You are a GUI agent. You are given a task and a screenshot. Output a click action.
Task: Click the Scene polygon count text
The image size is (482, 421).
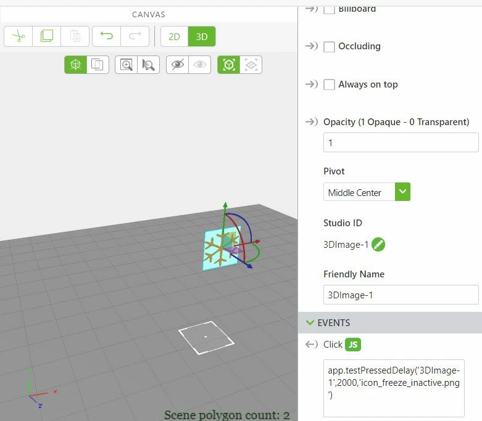tap(227, 415)
